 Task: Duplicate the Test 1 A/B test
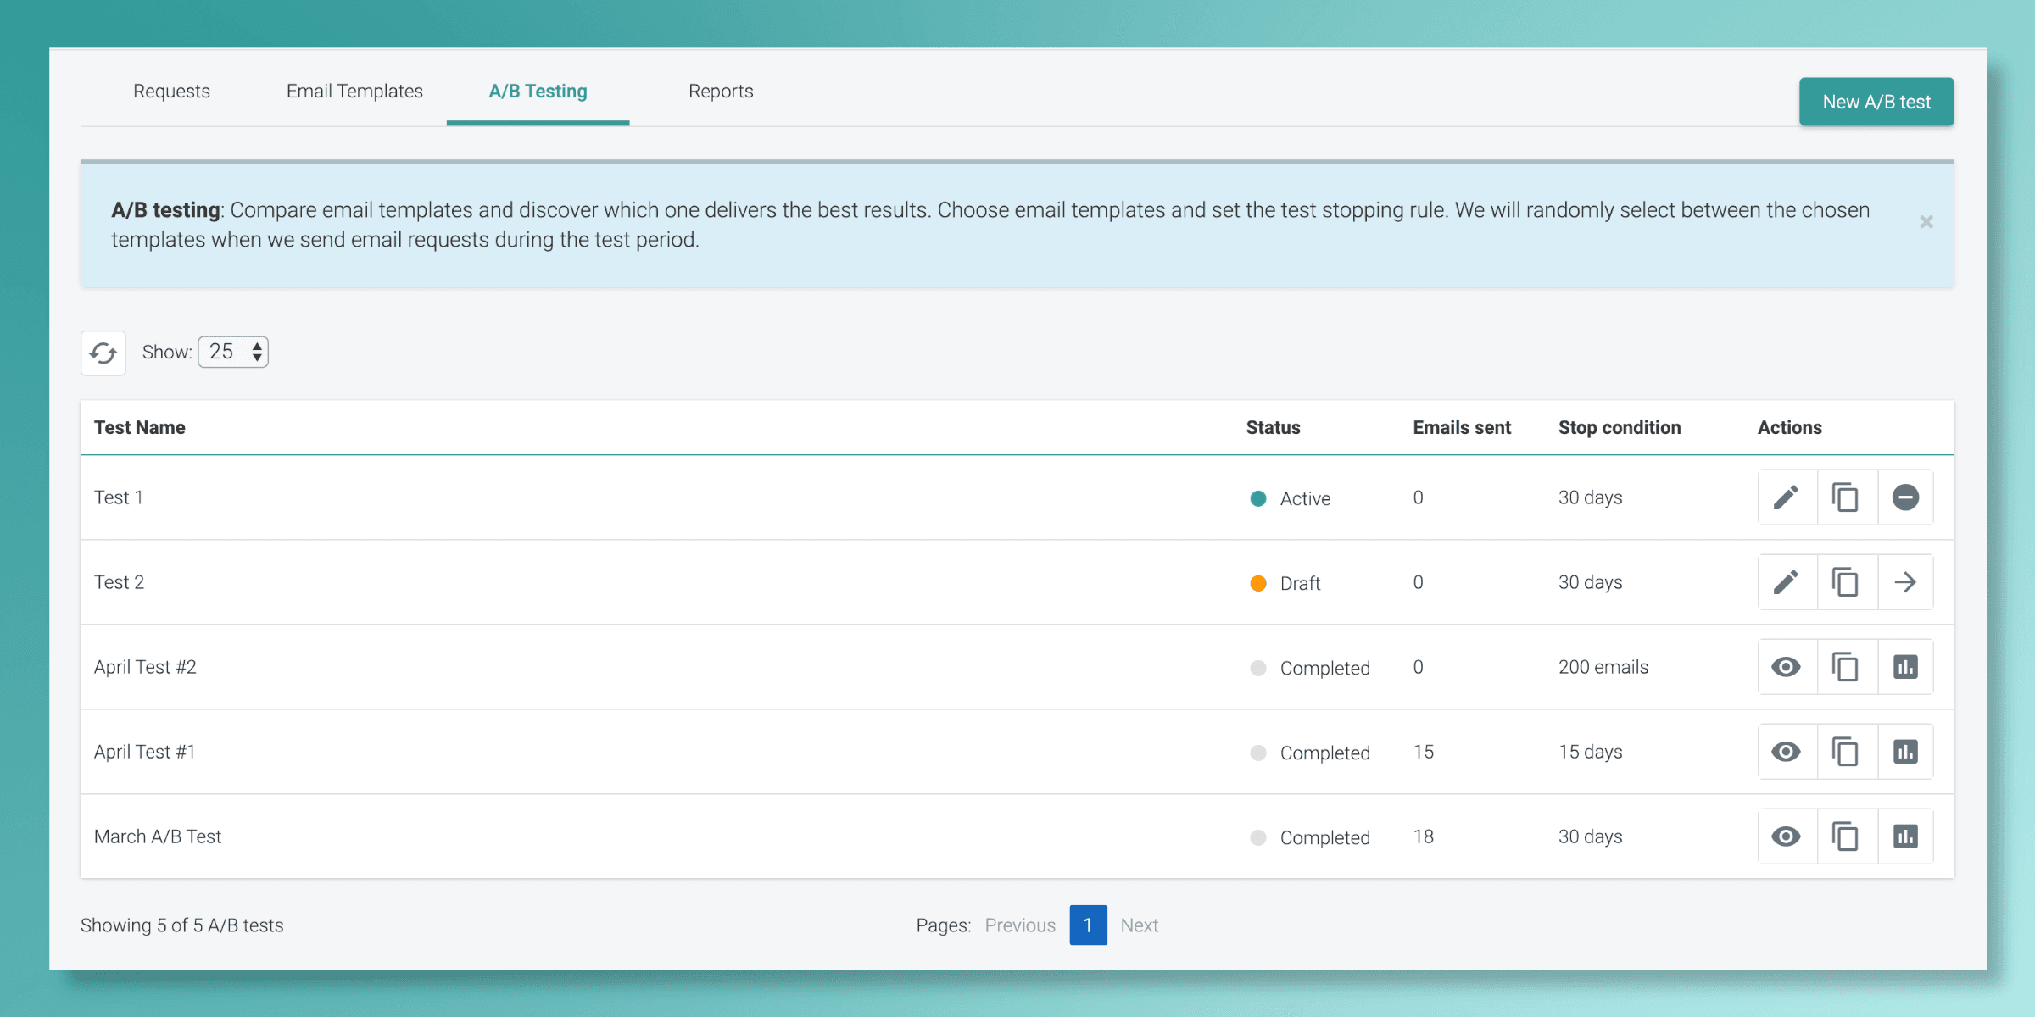pyautogui.click(x=1846, y=497)
